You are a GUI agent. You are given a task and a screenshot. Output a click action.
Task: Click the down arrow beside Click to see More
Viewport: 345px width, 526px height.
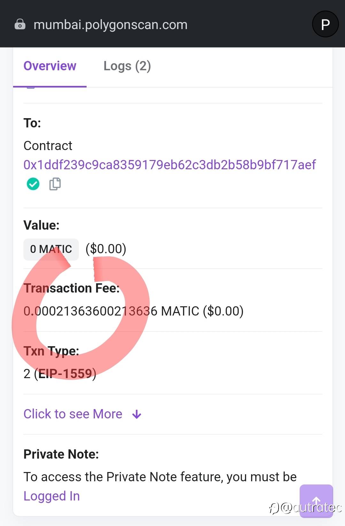pos(137,414)
